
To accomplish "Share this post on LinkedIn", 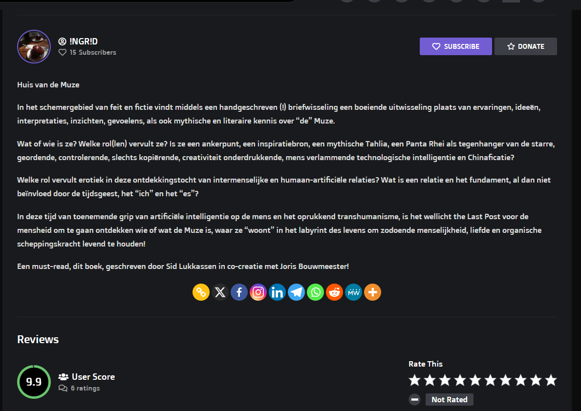I will pos(277,292).
